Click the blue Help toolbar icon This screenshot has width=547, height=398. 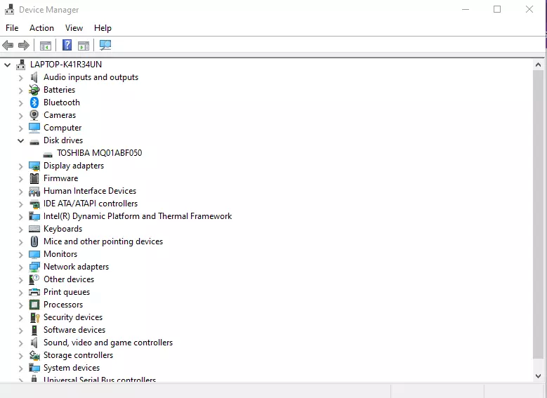(67, 46)
